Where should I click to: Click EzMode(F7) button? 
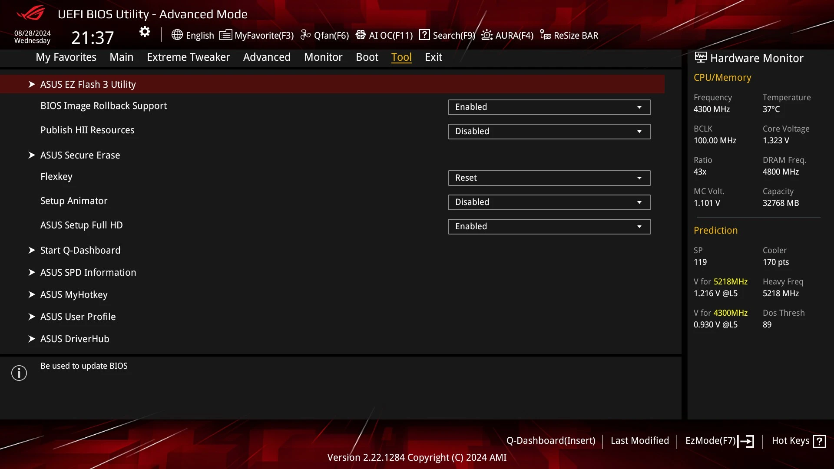click(719, 441)
